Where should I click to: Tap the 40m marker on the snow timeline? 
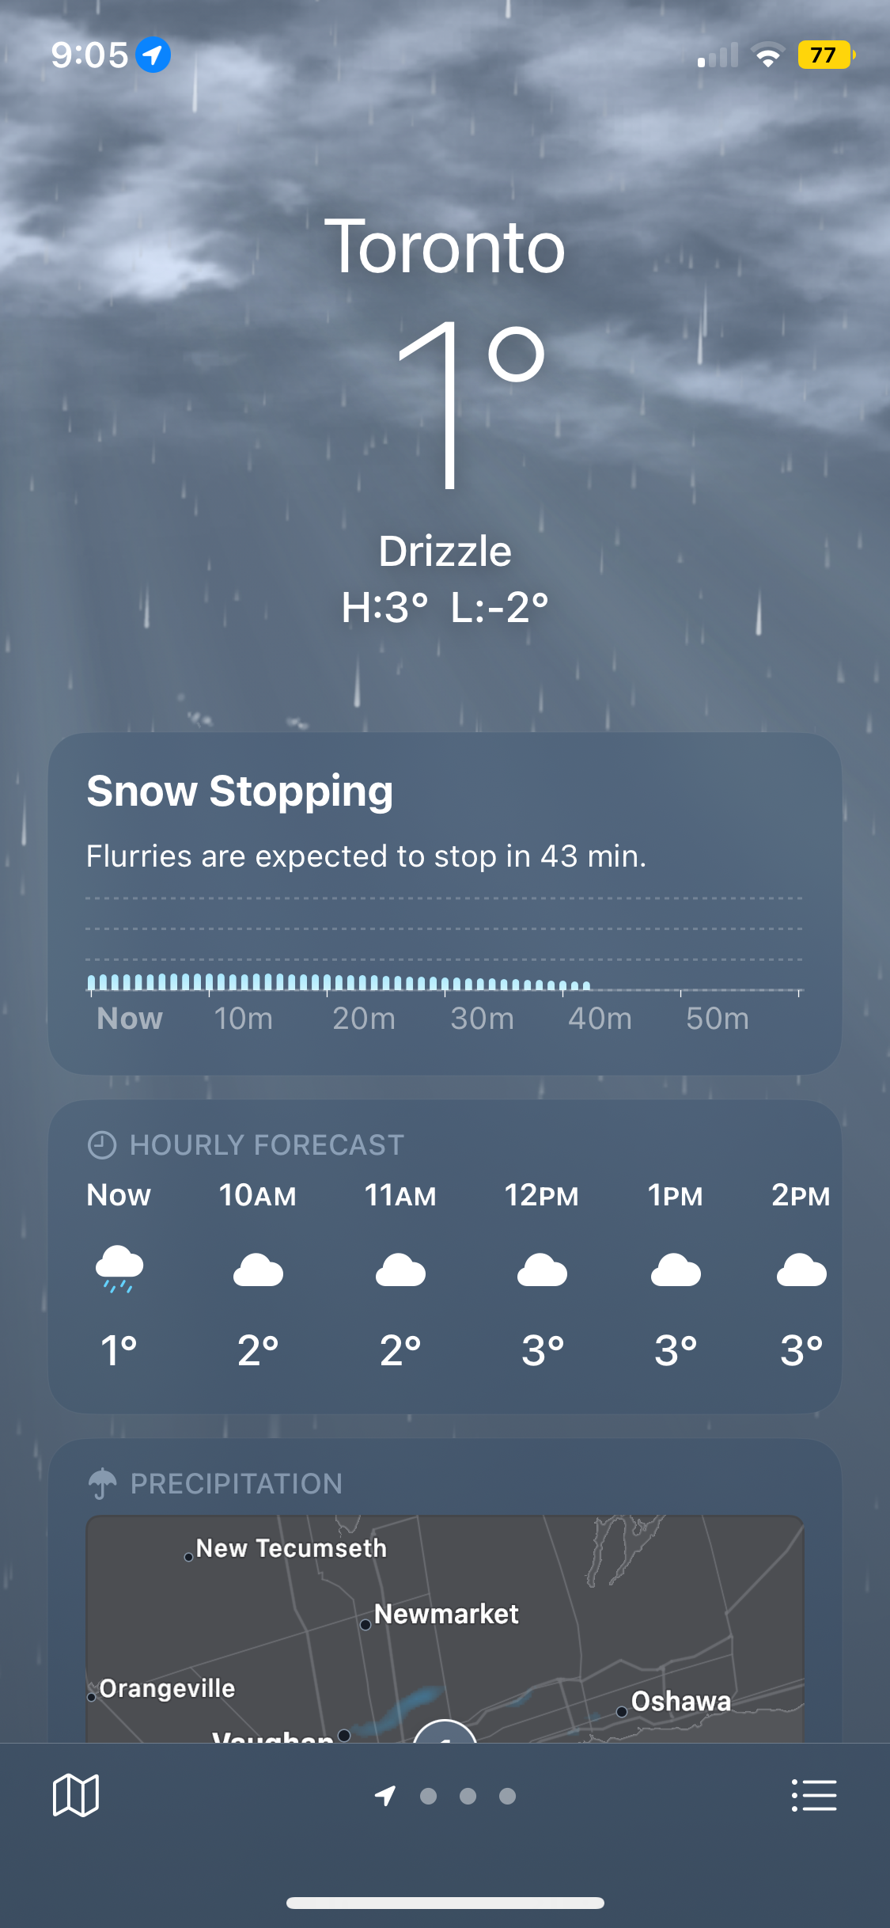[x=600, y=1019]
